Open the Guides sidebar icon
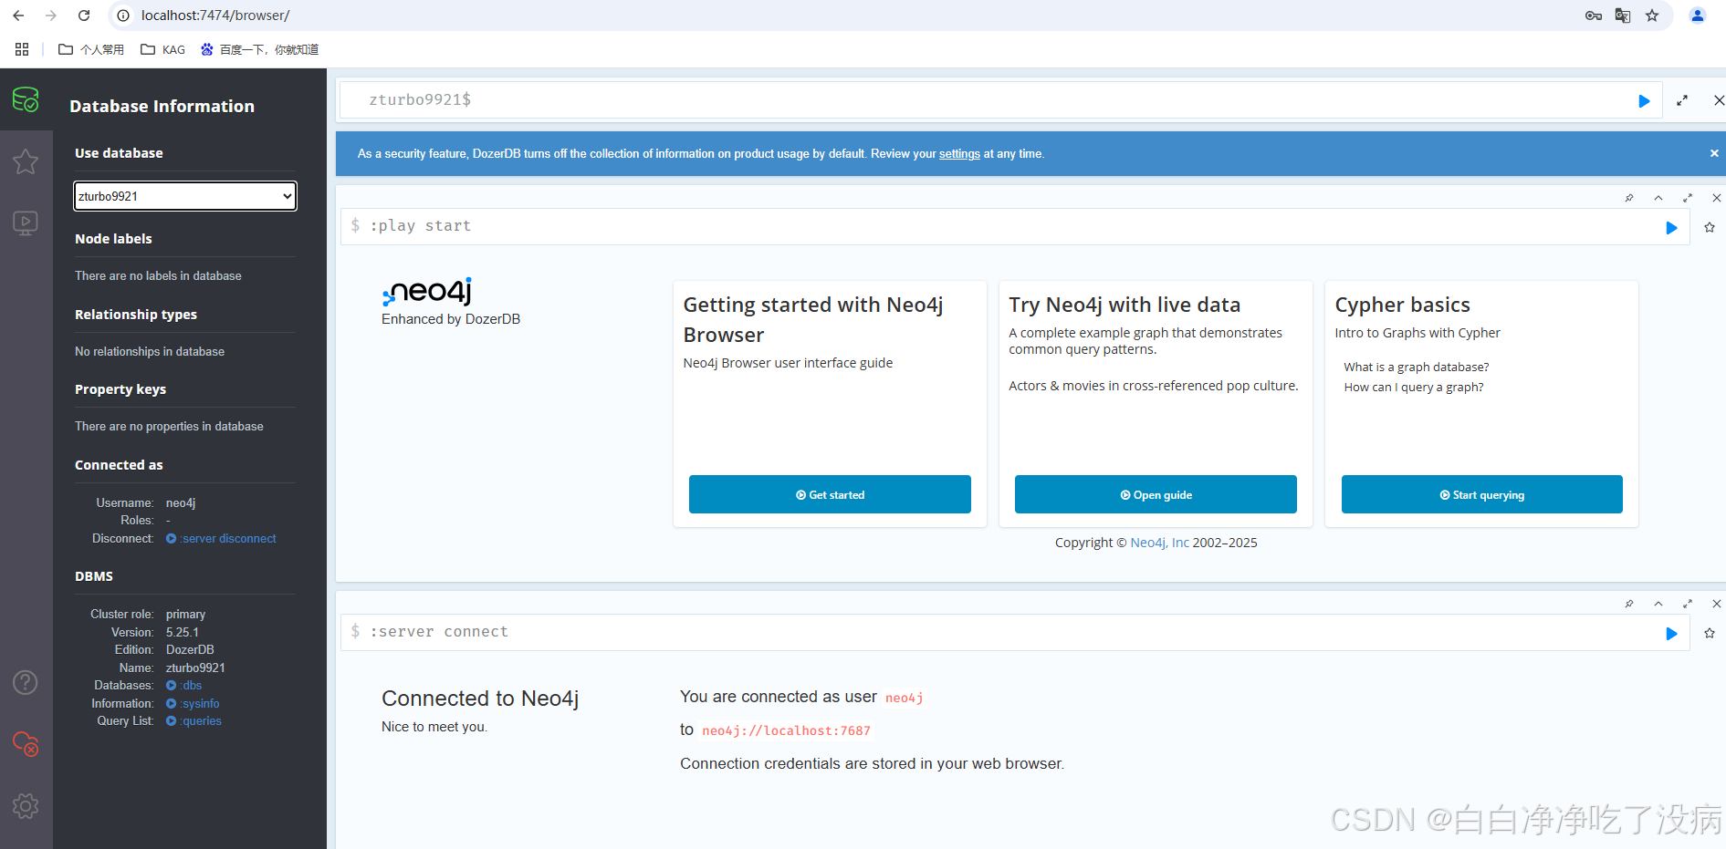 tap(26, 223)
